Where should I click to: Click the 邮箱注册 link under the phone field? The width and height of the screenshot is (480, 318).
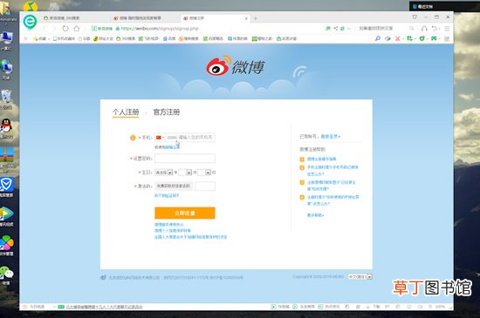point(173,147)
